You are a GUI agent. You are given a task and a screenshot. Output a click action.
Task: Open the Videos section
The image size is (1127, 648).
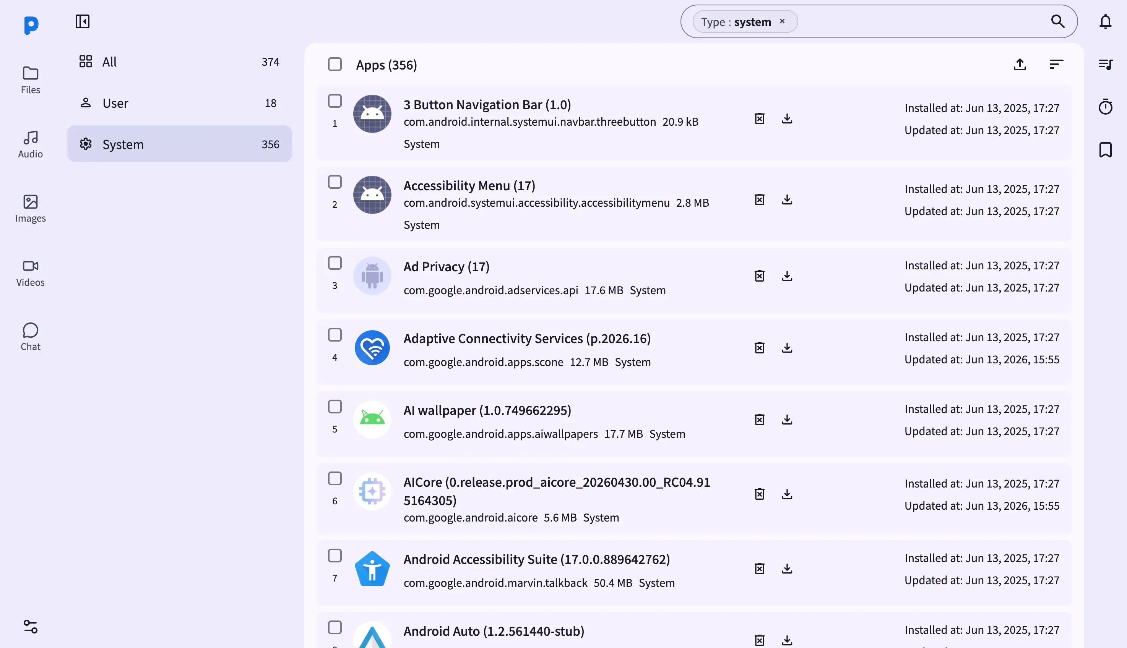(30, 273)
